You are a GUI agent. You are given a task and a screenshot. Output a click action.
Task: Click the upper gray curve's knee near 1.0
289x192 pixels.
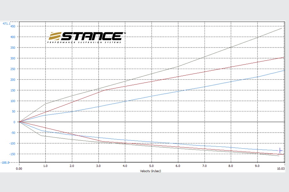pos(46,104)
